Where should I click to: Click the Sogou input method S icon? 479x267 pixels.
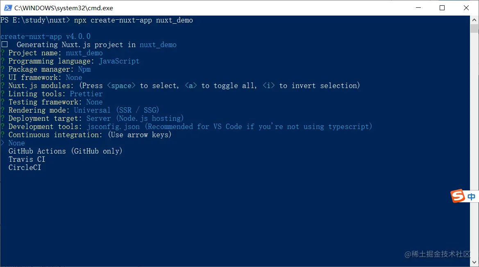[x=458, y=196]
